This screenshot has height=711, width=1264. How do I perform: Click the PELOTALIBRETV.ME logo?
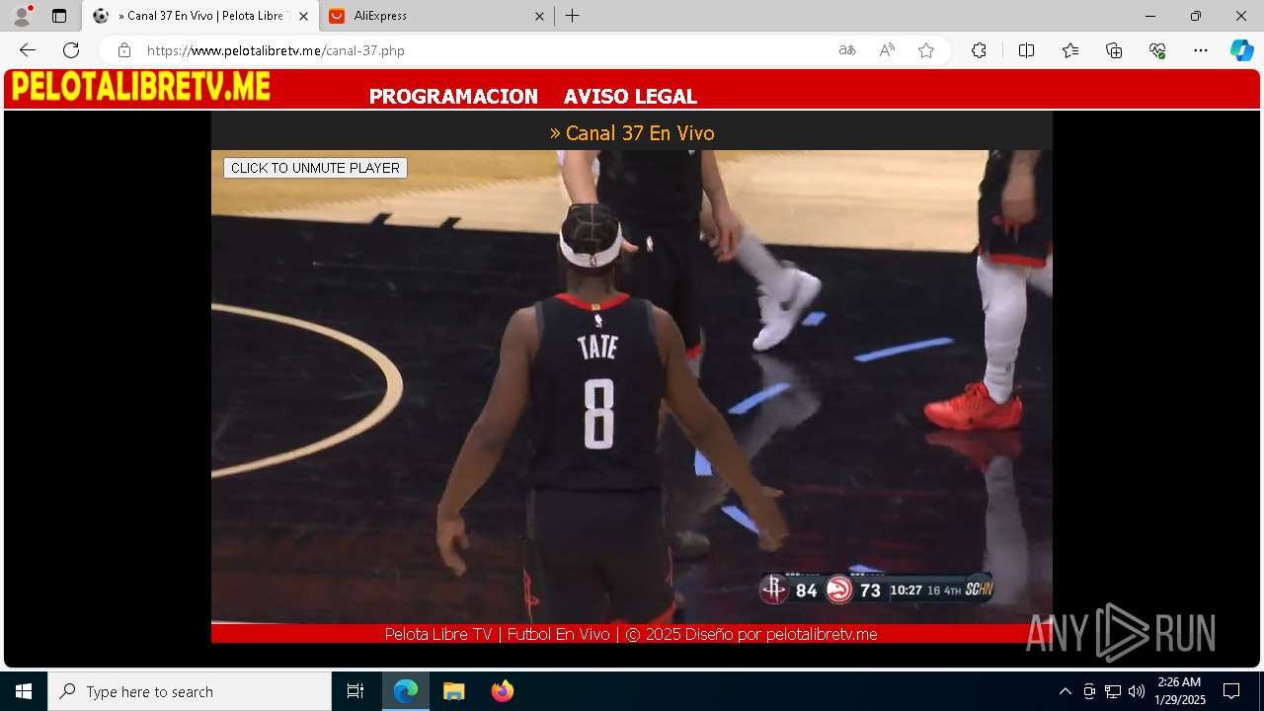(x=140, y=87)
